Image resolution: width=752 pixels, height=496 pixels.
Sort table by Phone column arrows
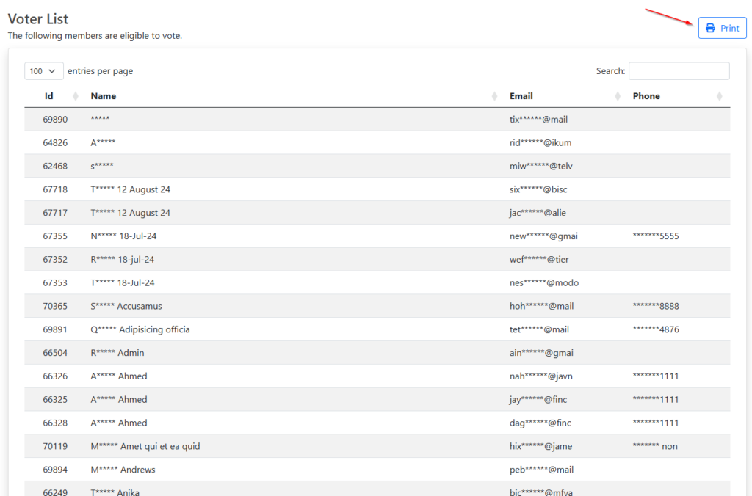point(719,96)
